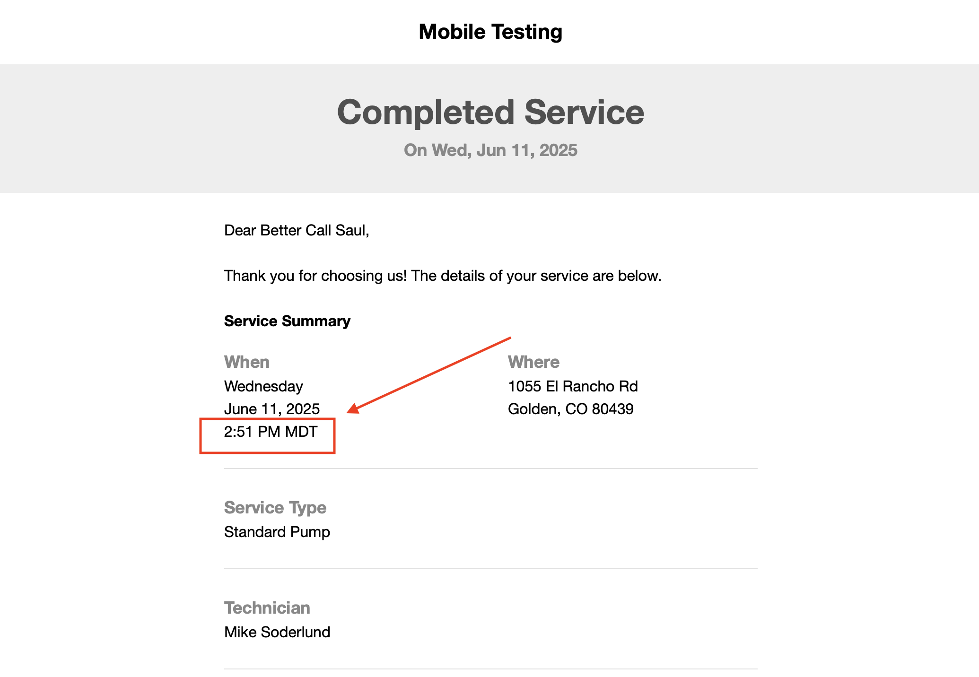Screen dimensions: 979x677
Task: Click the "Dear Better Call Saul" greeting
Action: pos(297,230)
